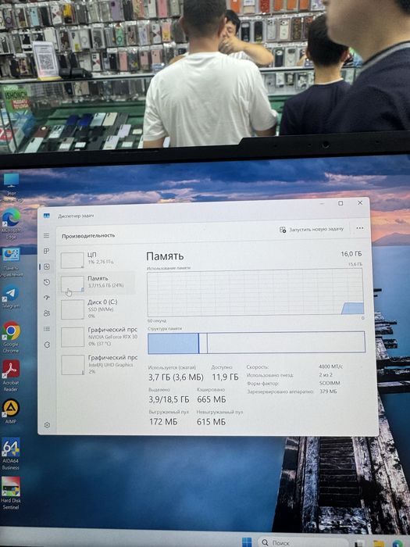
Task: Open the This PC desktop icon
Action: click(x=12, y=188)
